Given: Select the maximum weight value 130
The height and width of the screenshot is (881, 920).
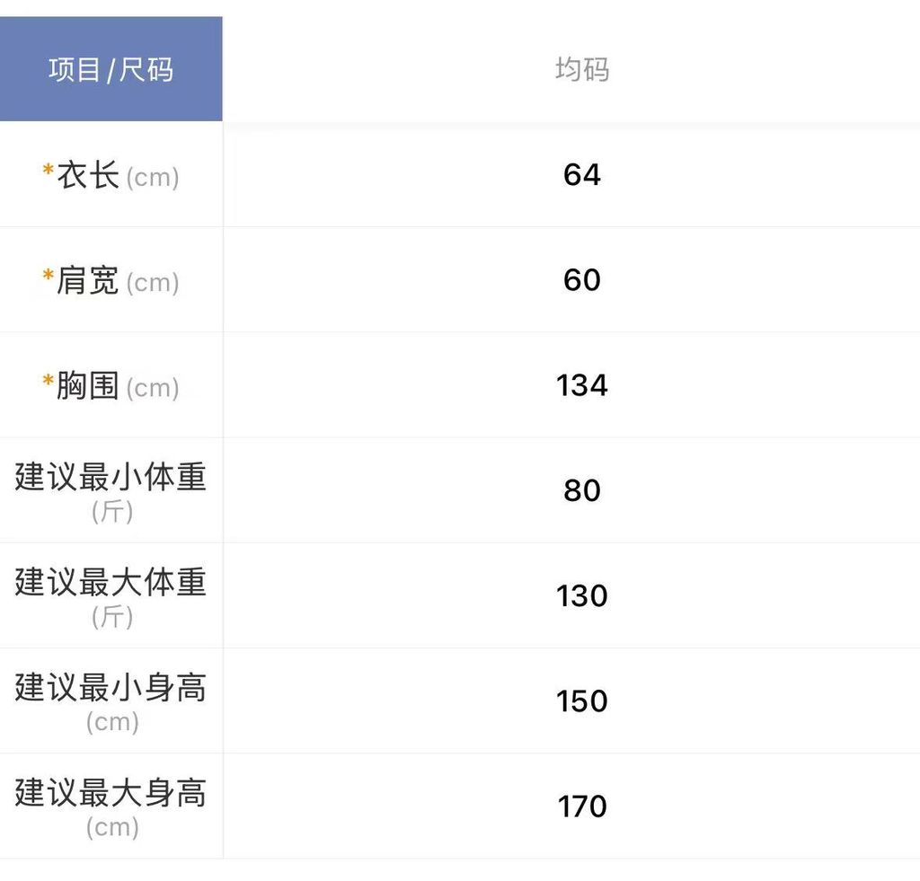Looking at the screenshot, I should (x=581, y=595).
